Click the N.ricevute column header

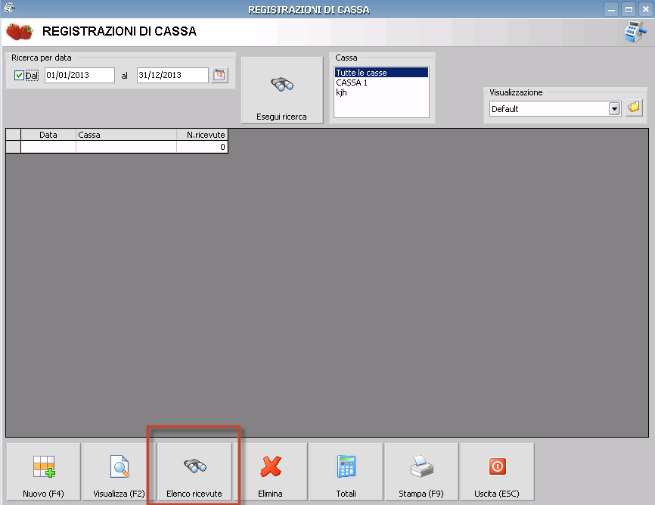tap(202, 135)
